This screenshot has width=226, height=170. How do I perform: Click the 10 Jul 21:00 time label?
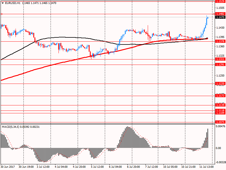click(x=188, y=167)
